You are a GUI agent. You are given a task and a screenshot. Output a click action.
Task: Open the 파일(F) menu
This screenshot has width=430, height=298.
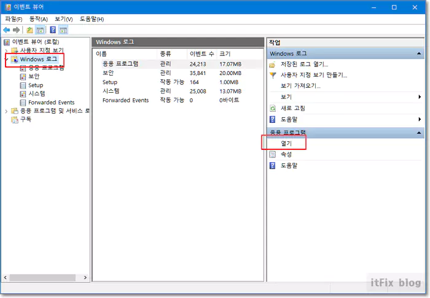[x=14, y=19]
